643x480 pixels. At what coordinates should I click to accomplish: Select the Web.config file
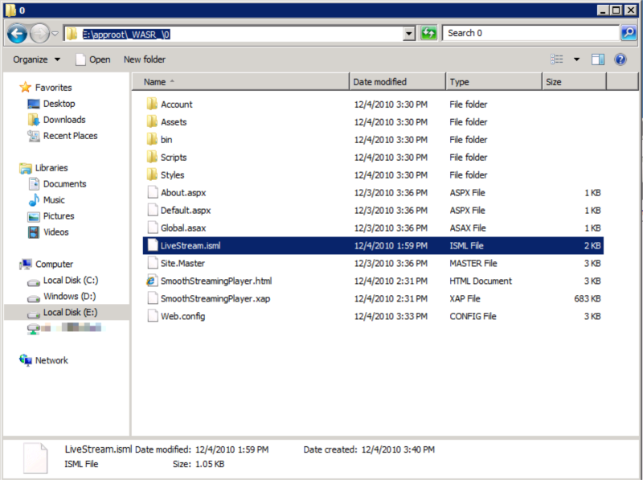[182, 317]
